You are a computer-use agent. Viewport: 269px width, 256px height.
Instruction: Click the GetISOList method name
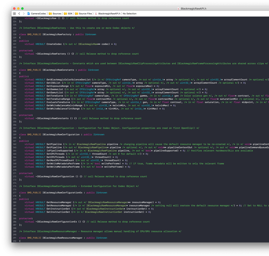[53, 83]
